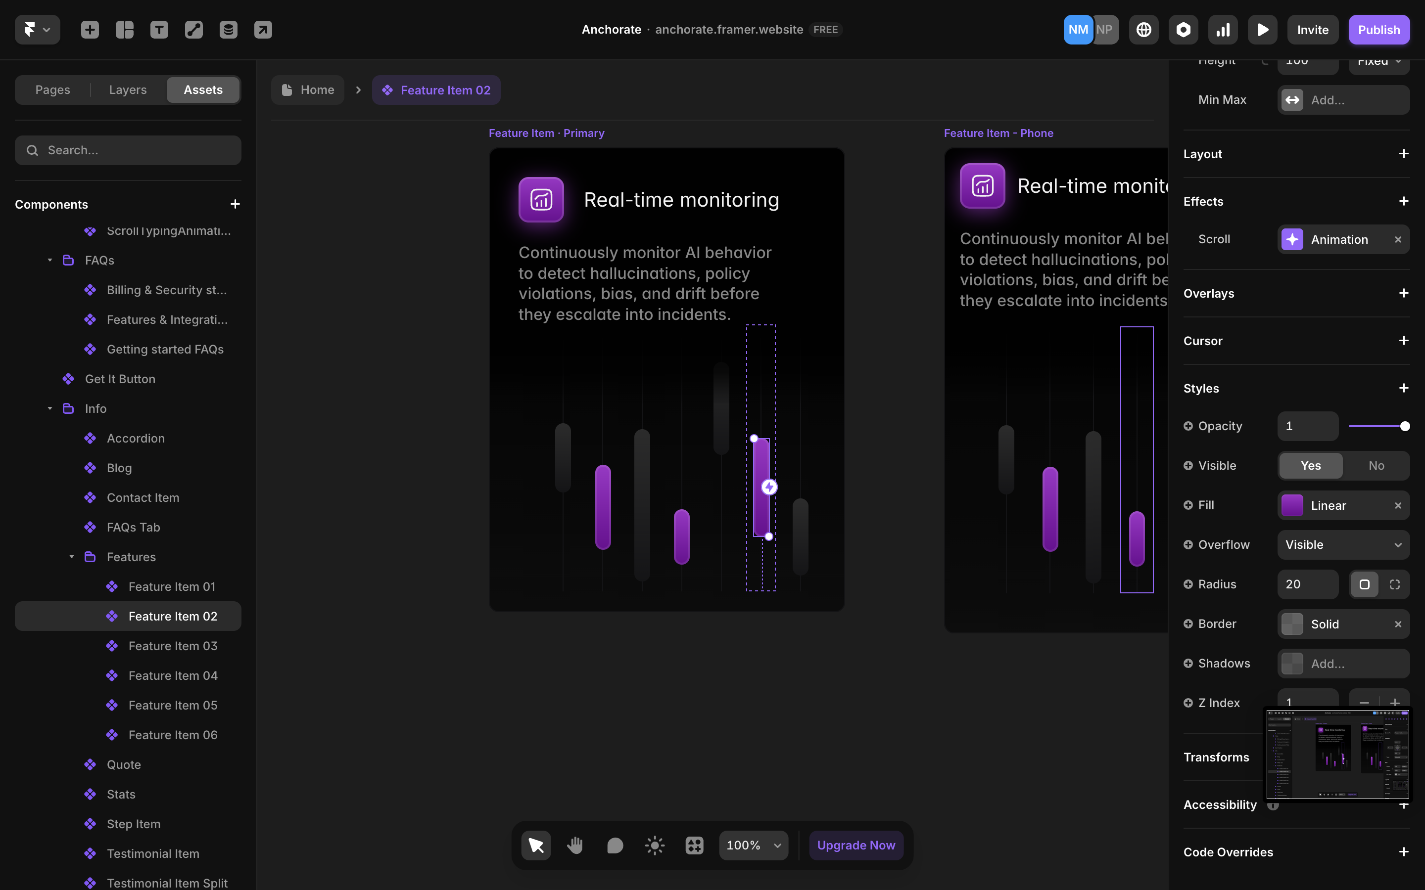Switch to the Layers tab
The width and height of the screenshot is (1425, 890).
(x=128, y=90)
